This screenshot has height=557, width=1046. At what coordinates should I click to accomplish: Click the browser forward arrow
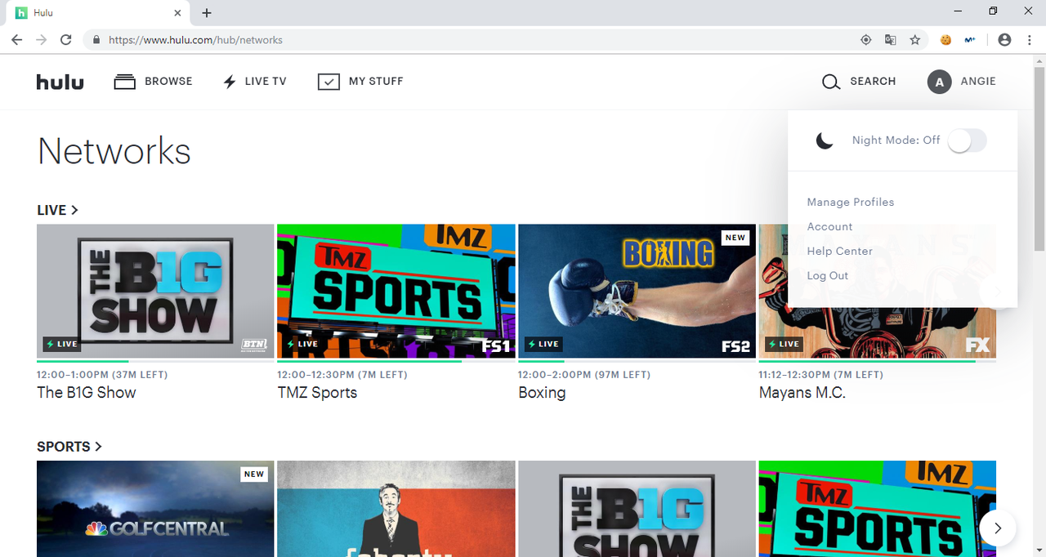[x=41, y=39]
